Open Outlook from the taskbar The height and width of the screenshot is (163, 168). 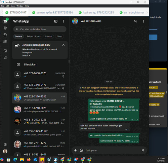click(35, 160)
